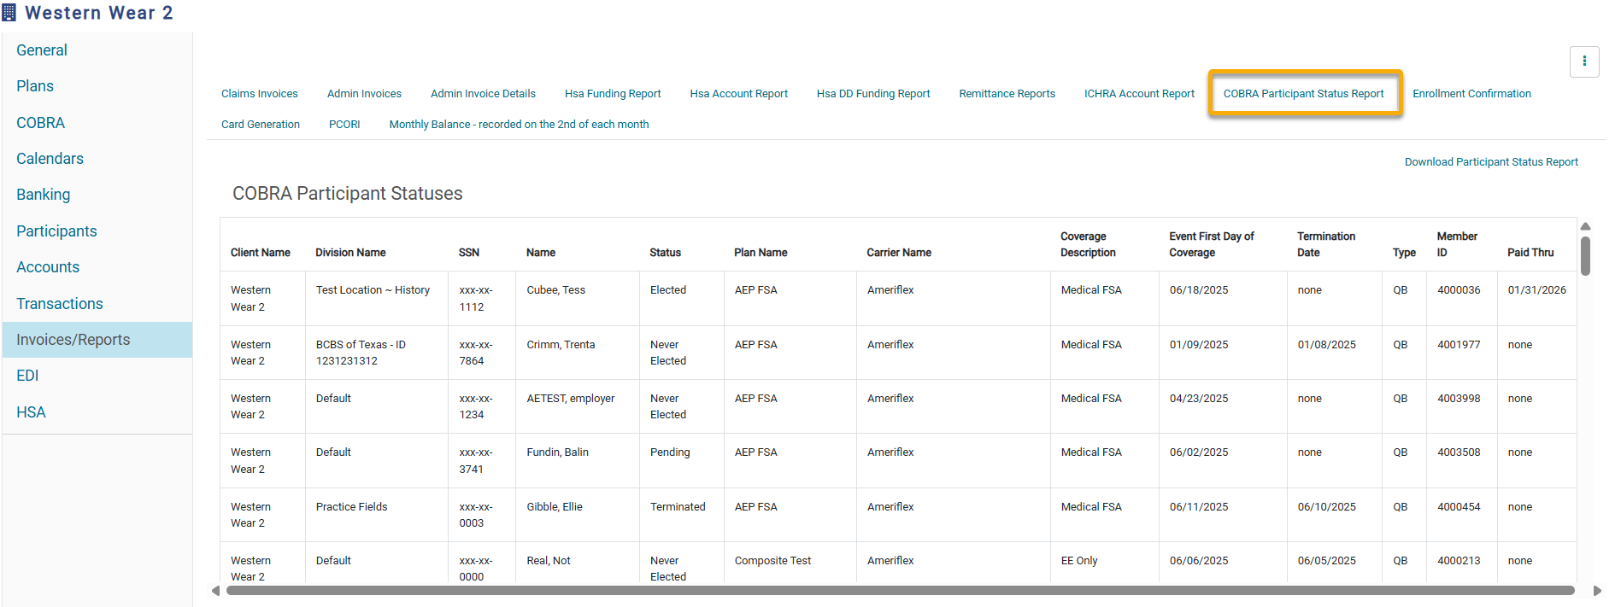Image resolution: width=1621 pixels, height=607 pixels.
Task: Click the horizontal scrollbar below the table
Action: point(899,590)
